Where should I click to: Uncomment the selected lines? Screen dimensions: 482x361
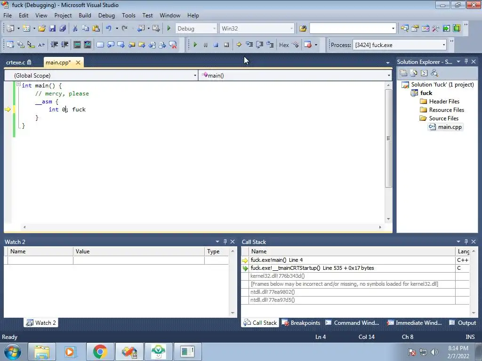[x=88, y=45]
